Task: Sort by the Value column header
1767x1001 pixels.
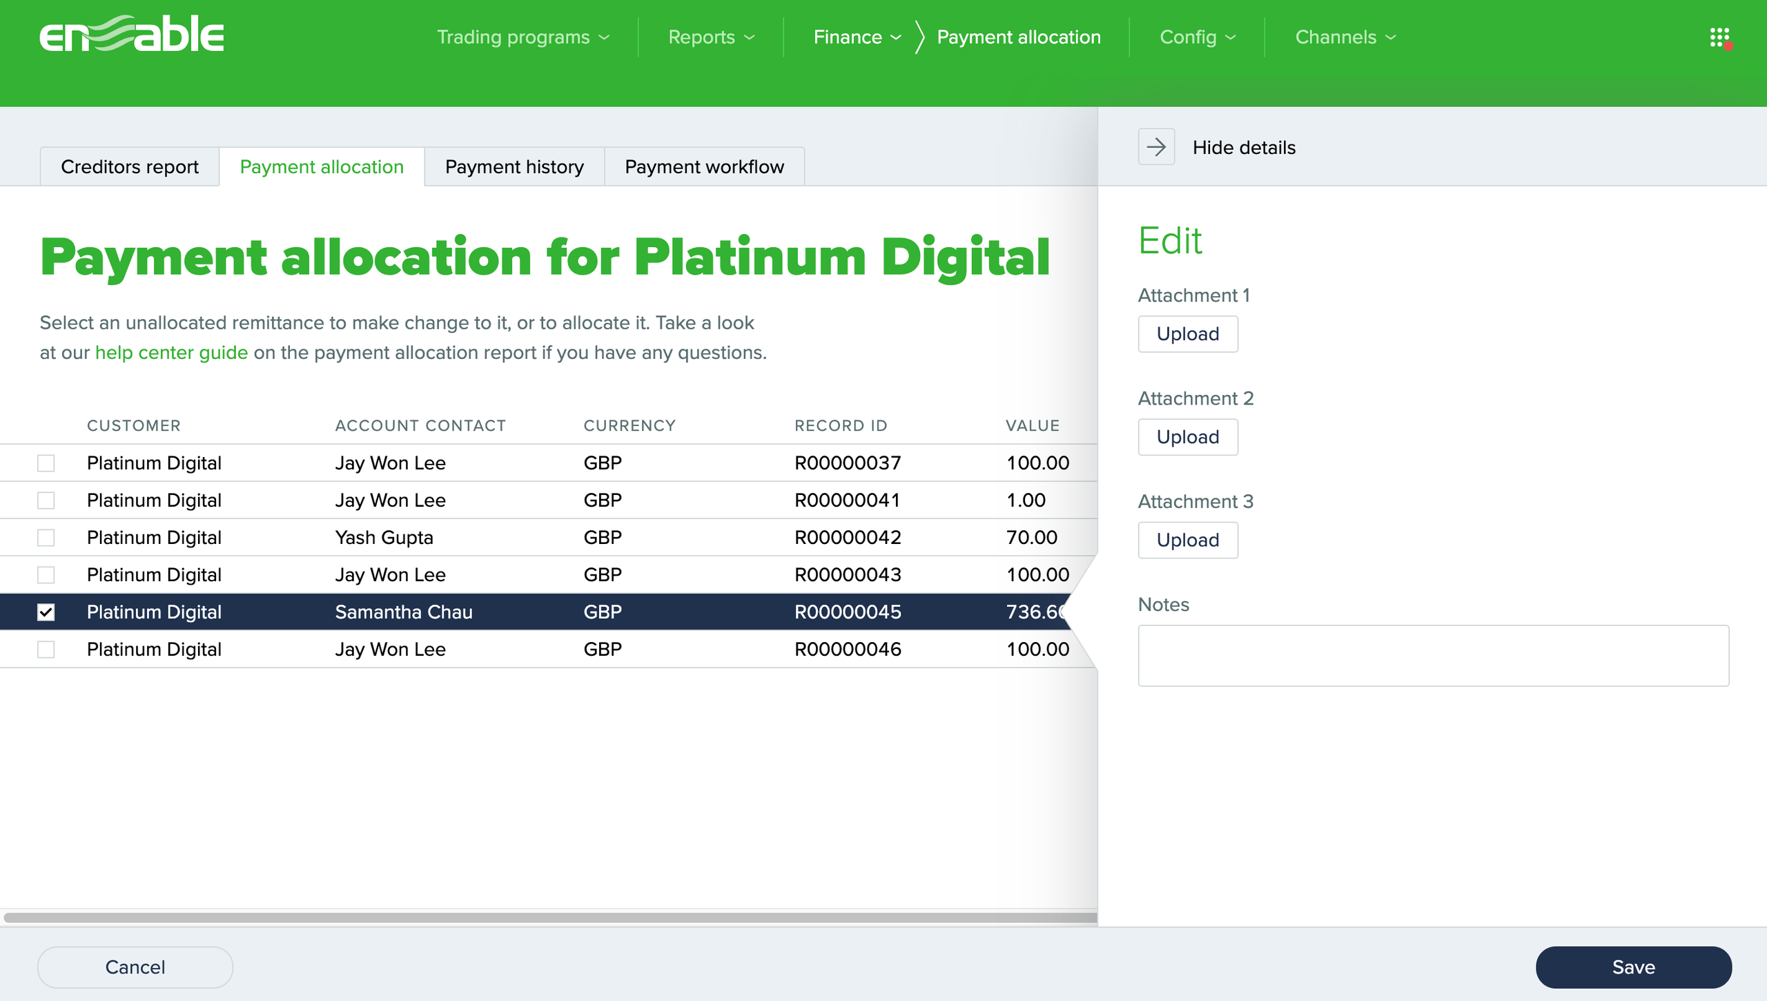Action: 1033,426
